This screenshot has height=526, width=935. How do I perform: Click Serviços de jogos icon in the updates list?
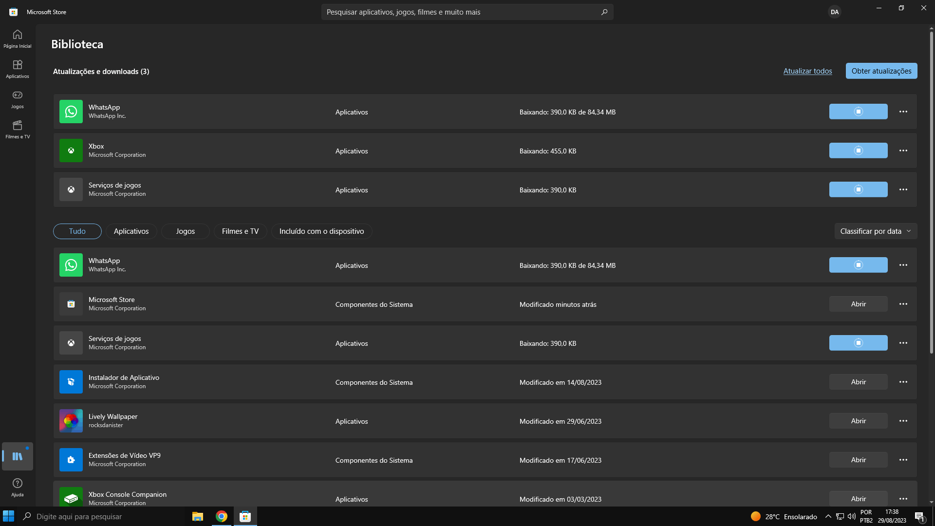click(x=71, y=189)
